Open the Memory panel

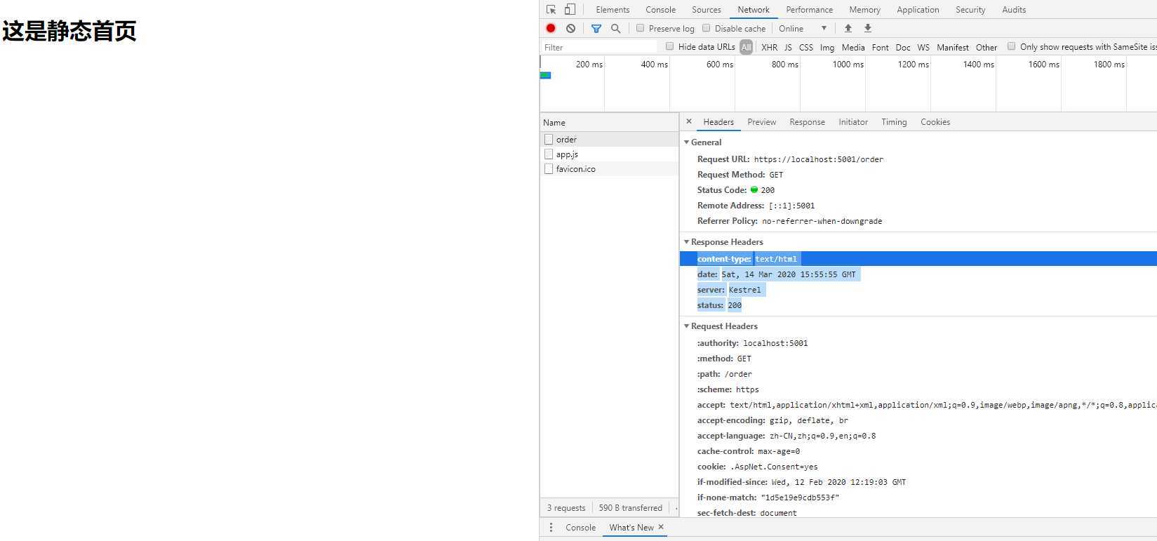(864, 10)
